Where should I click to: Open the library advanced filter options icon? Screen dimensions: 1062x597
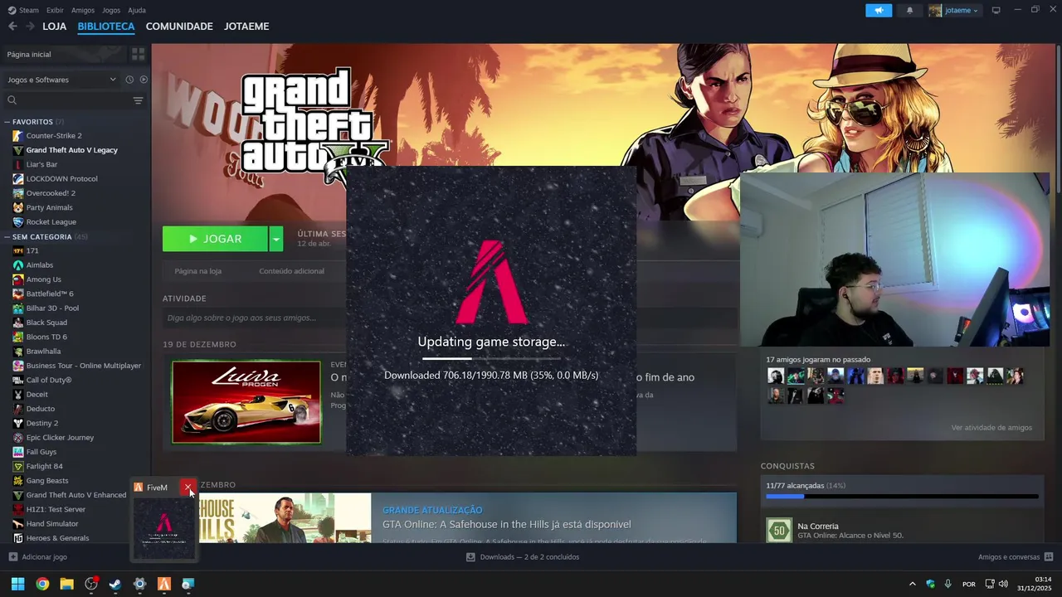click(x=138, y=100)
